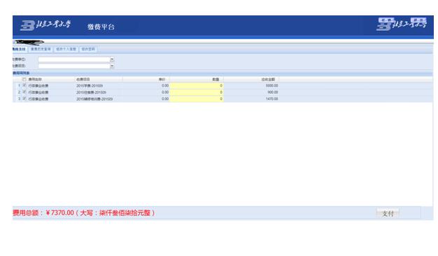Click the 数量 column header
Viewport: 438px width, 256px height.
click(216, 79)
